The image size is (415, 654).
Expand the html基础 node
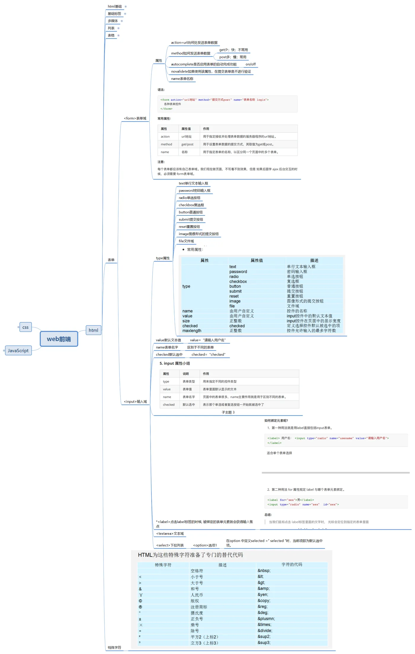pyautogui.click(x=126, y=7)
